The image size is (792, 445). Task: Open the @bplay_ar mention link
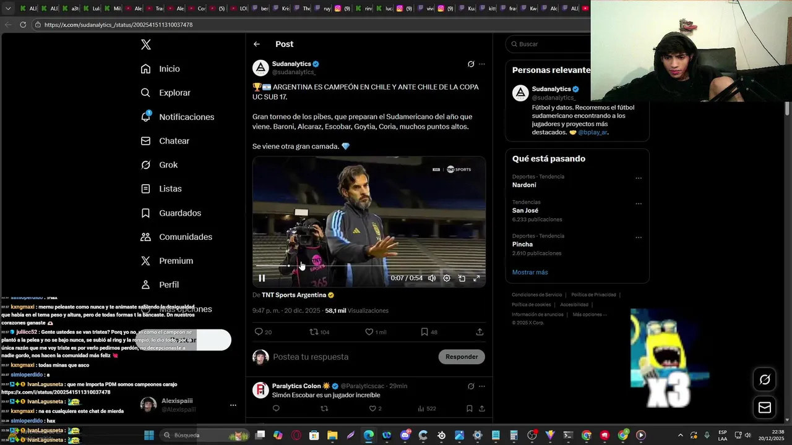click(x=592, y=132)
